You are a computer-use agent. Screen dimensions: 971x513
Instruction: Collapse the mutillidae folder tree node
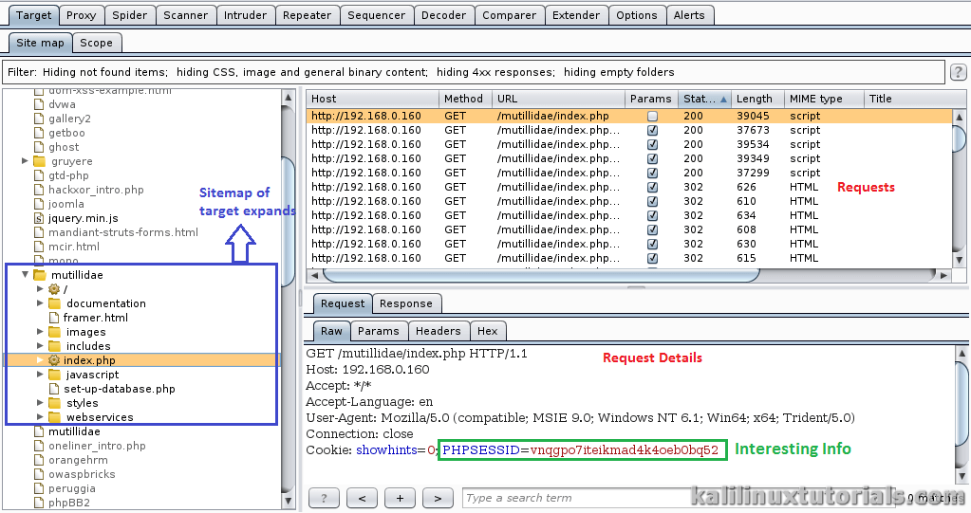pos(26,275)
